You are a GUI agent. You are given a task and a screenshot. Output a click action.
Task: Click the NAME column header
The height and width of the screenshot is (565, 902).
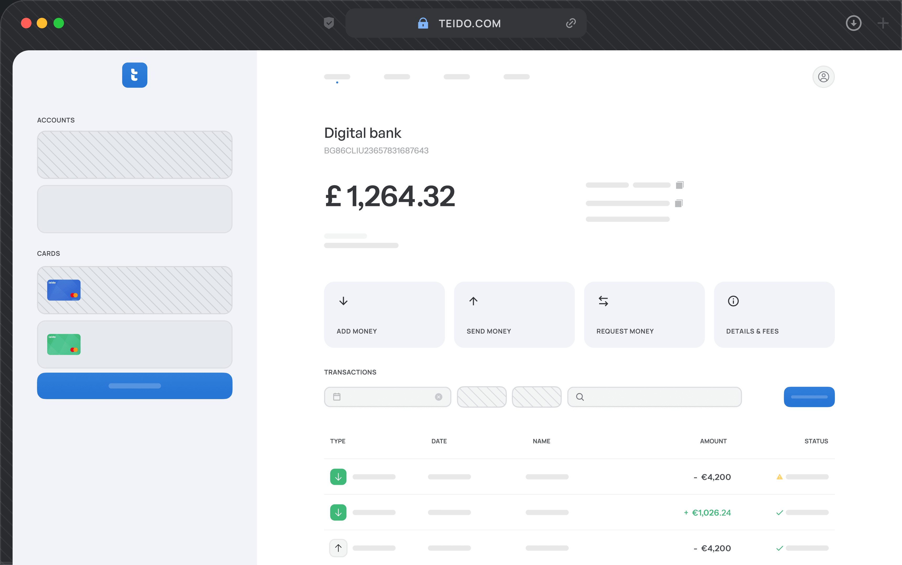(x=541, y=441)
